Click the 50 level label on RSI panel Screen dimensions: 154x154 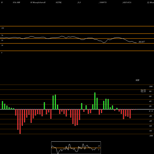tap(2, 40)
